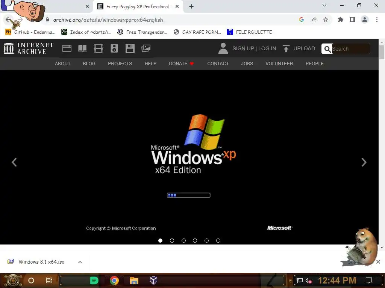This screenshot has width=385, height=288.
Task: Open the DONATE menu item
Action: click(182, 64)
